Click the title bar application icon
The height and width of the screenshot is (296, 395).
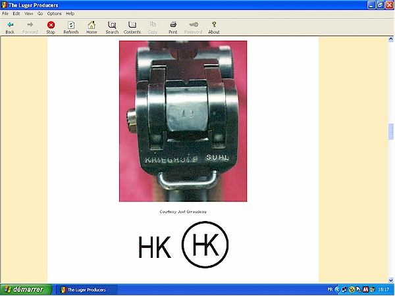4,5
